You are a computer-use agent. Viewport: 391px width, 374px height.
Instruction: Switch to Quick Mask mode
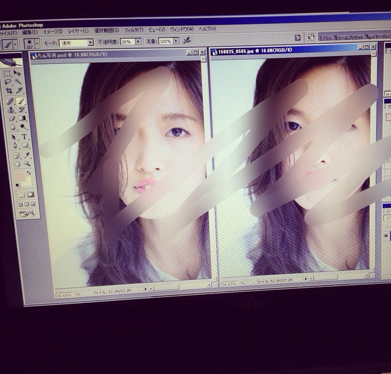click(30, 194)
